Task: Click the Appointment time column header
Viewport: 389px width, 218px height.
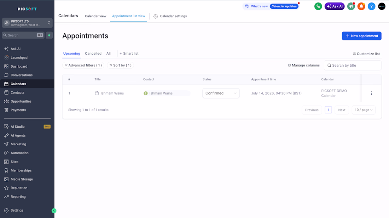Action: click(x=263, y=79)
